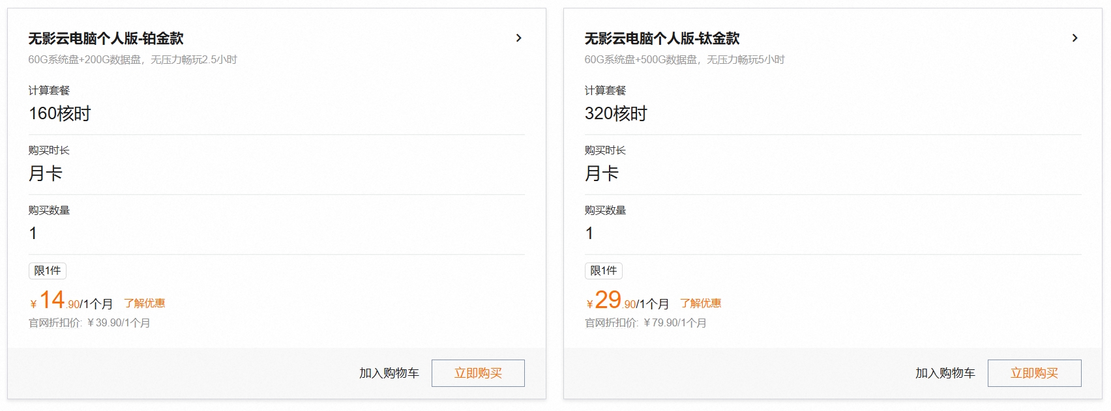Click the 60G系统盘+200G数据盘 description
Screen dimensions: 1111x411
point(132,60)
